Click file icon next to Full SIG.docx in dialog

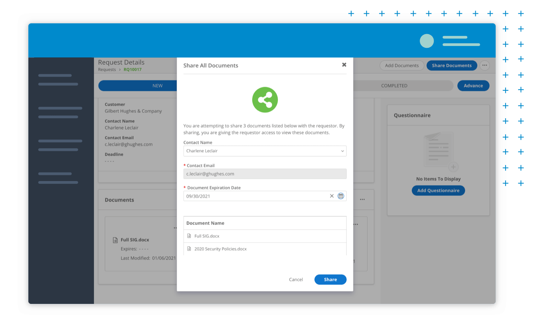tap(189, 236)
